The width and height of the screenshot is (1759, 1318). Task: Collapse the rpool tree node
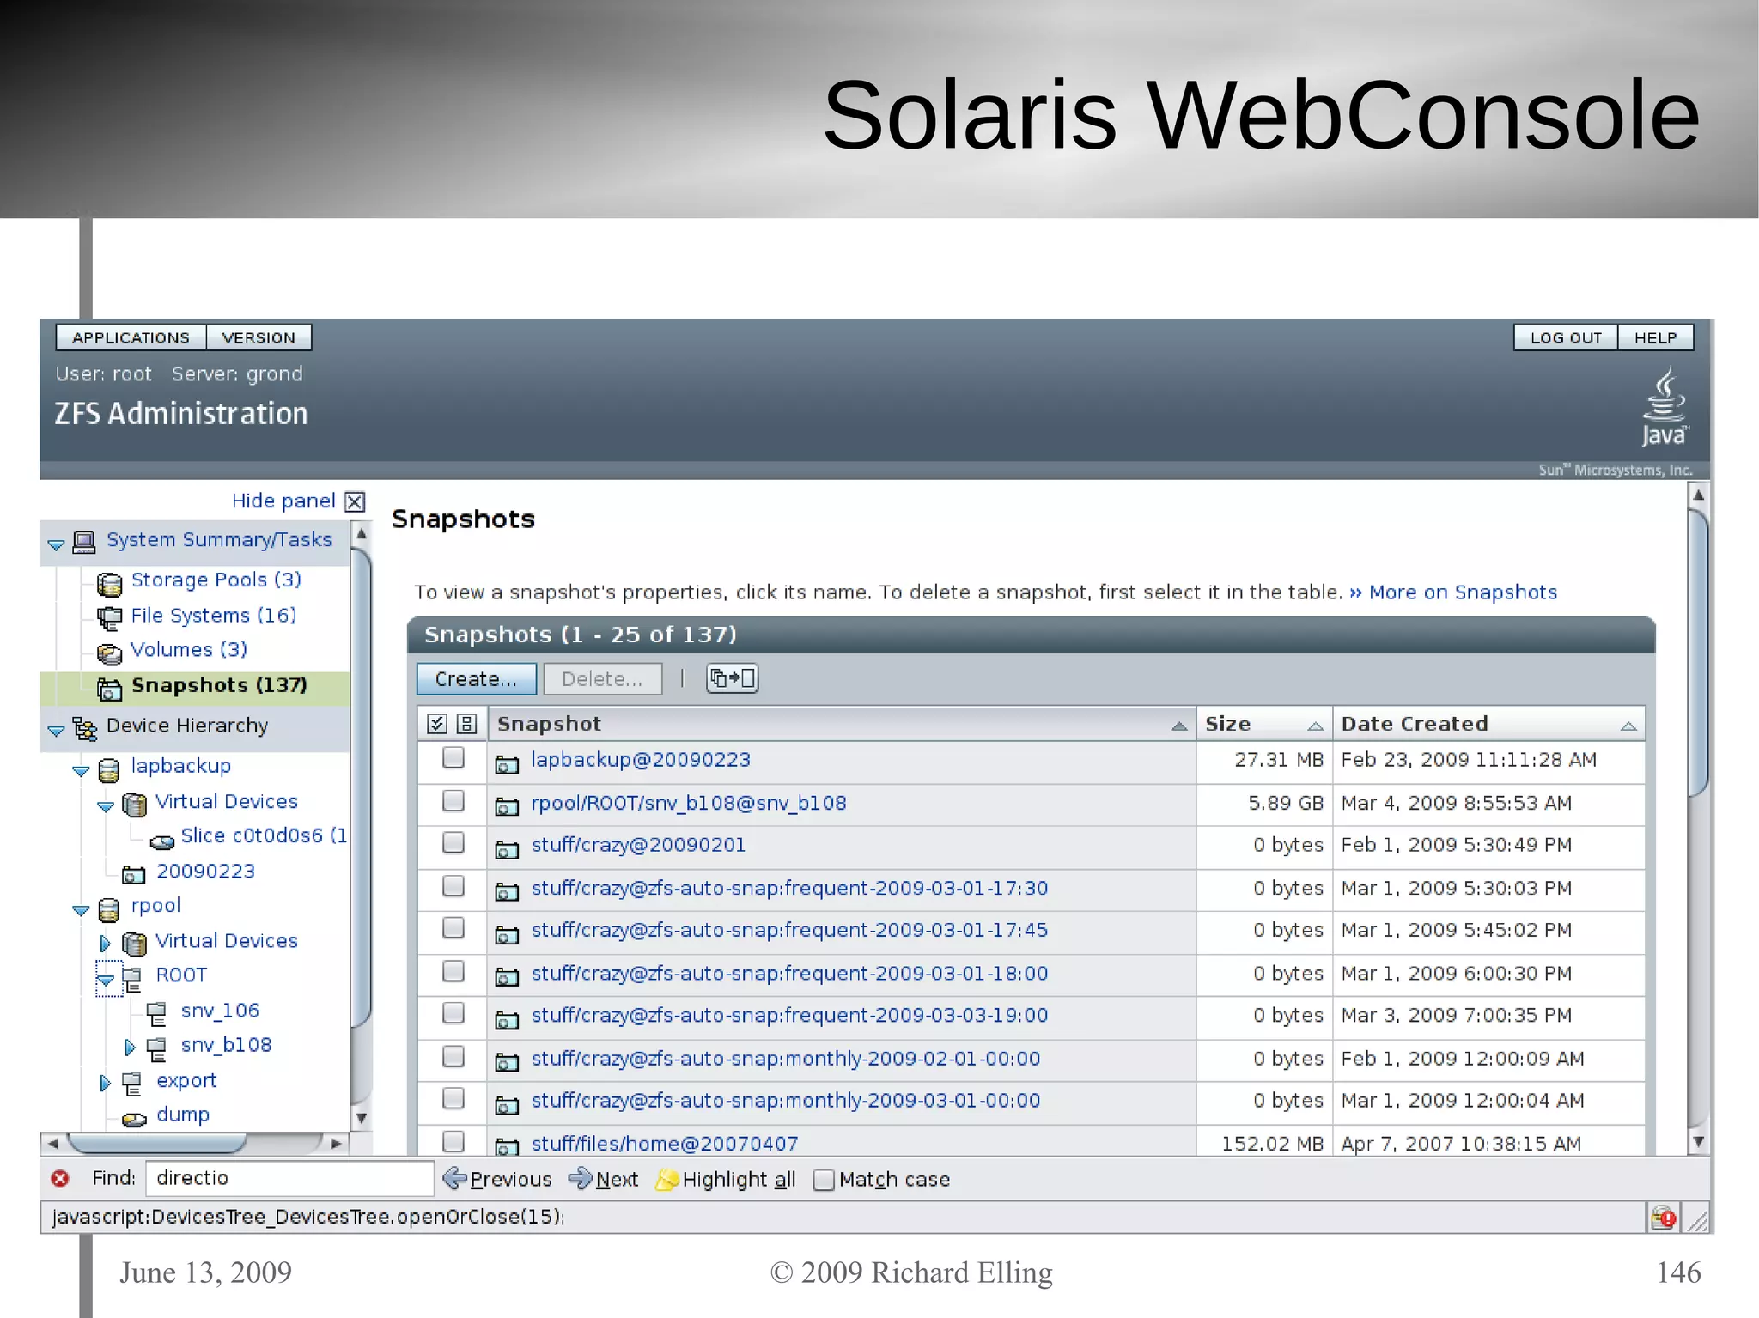pyautogui.click(x=81, y=910)
